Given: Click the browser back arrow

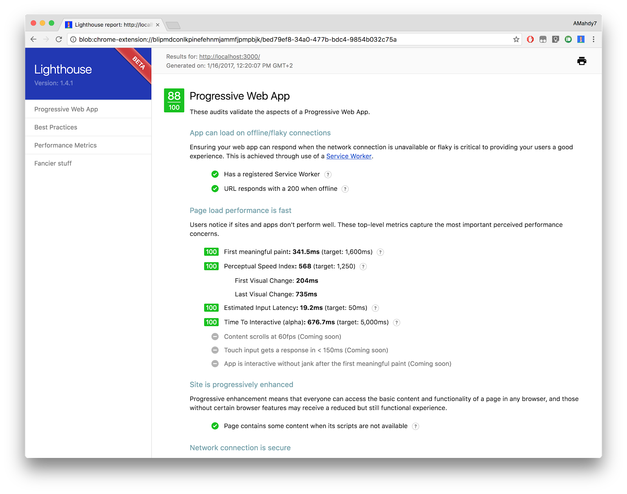Looking at the screenshot, I should (x=33, y=39).
